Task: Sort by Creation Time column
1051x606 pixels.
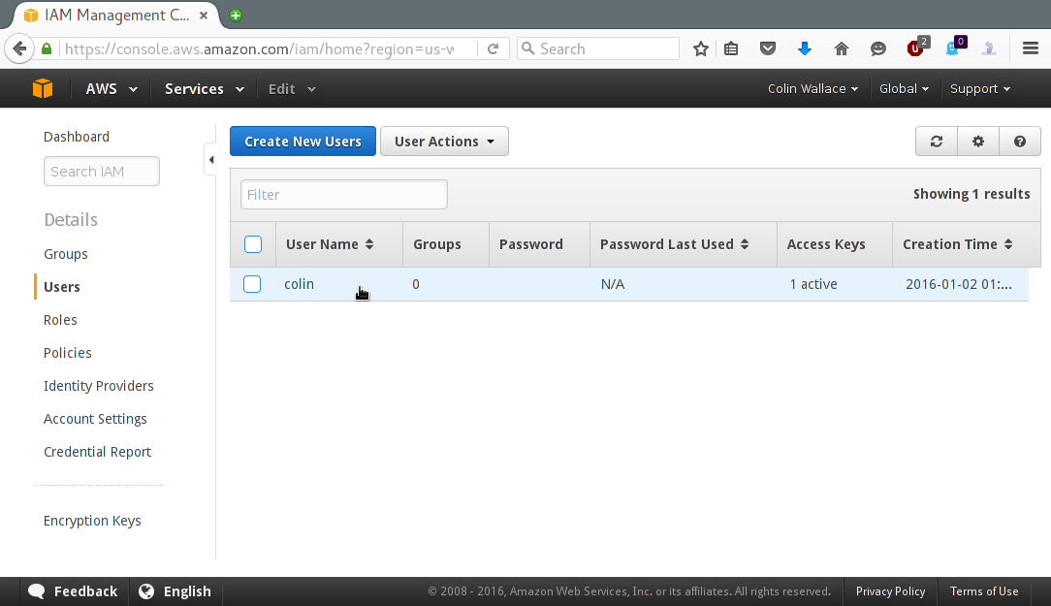Action: click(x=957, y=244)
